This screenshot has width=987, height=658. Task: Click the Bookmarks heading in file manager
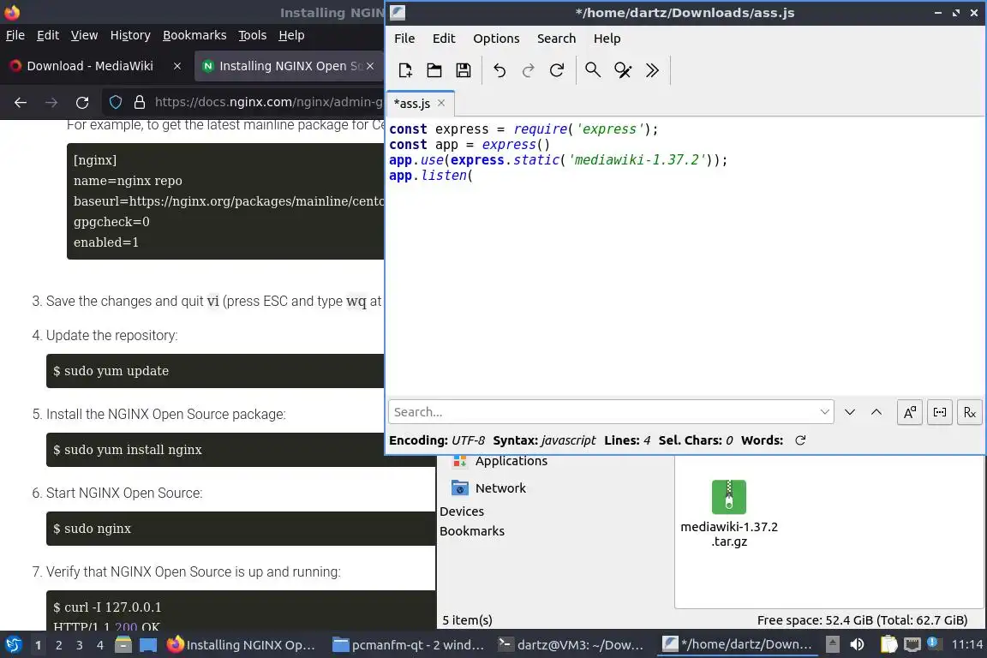472,531
